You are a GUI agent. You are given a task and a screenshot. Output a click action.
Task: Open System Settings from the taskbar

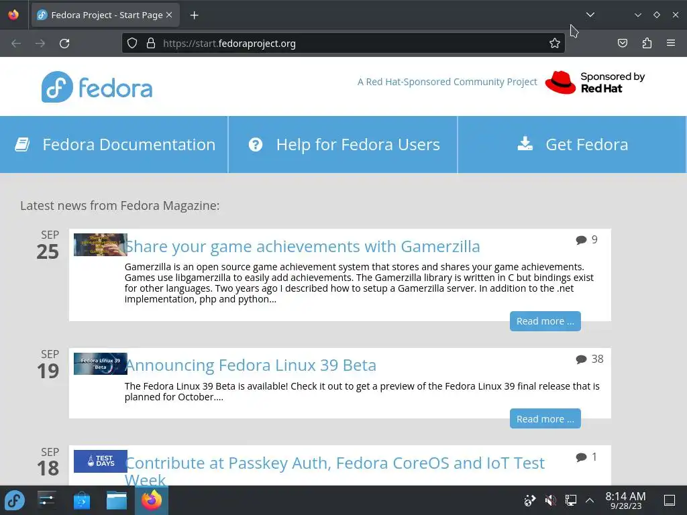tap(46, 500)
